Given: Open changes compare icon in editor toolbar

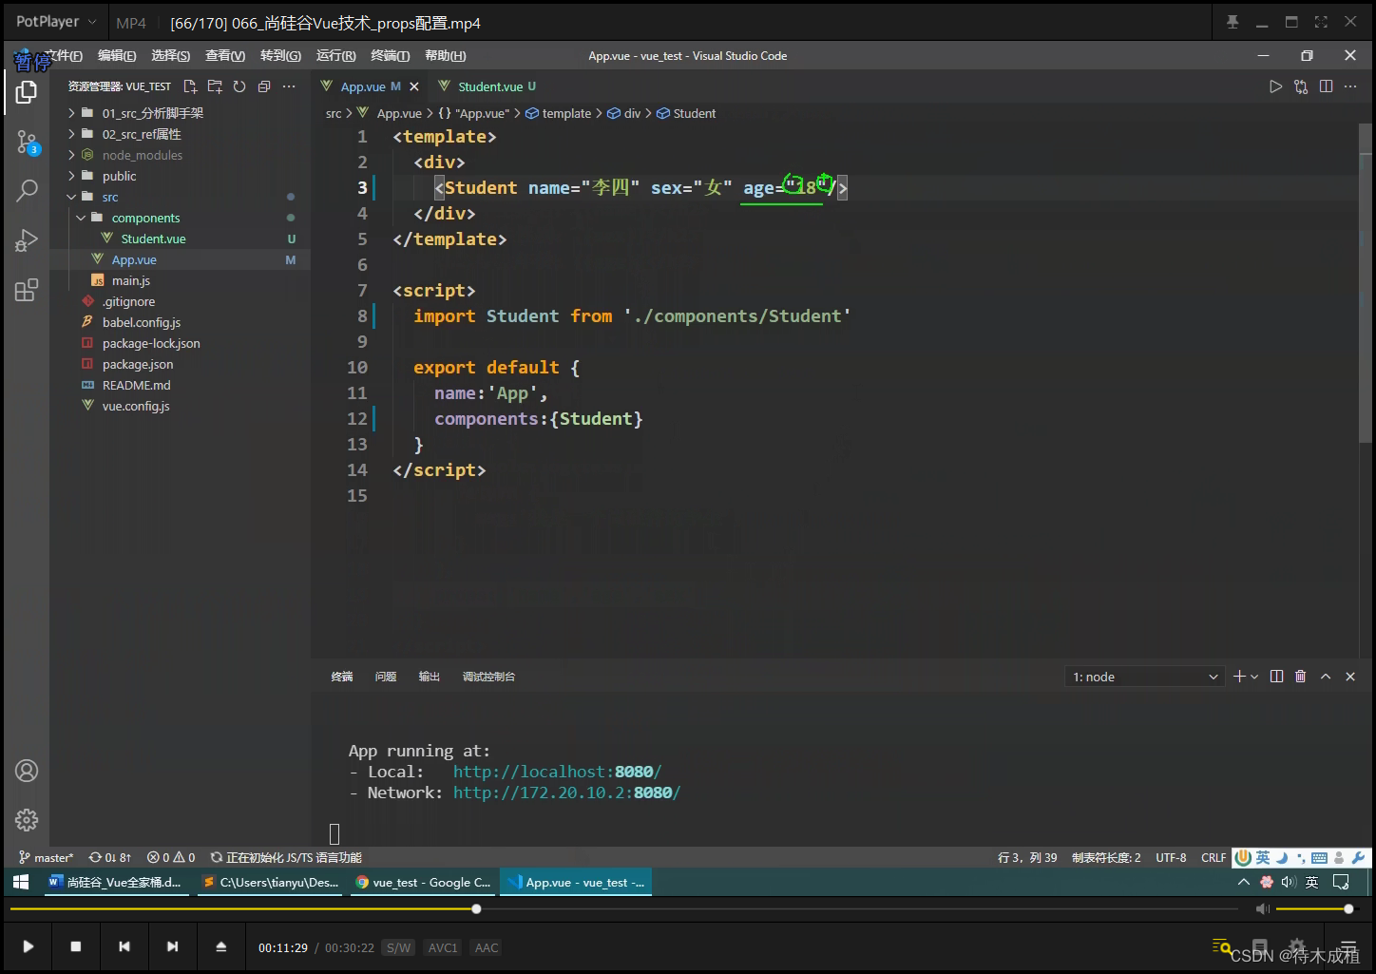Looking at the screenshot, I should point(1301,86).
